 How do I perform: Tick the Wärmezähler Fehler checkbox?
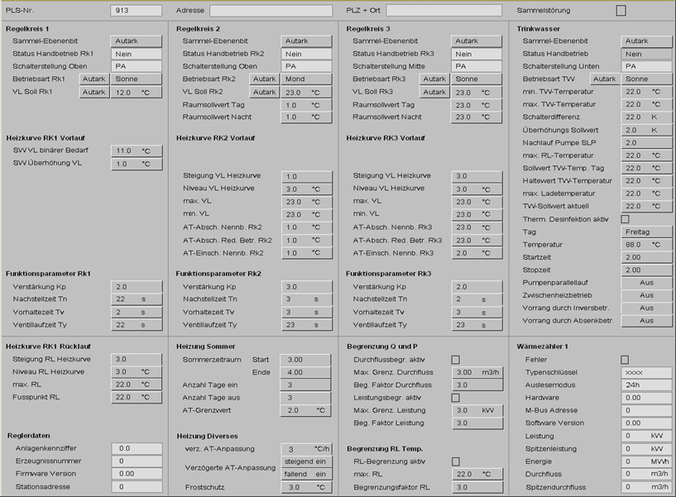[x=625, y=360]
